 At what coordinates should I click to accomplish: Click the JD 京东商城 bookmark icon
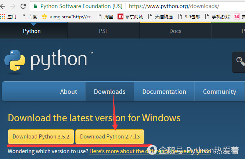tap(120, 16)
